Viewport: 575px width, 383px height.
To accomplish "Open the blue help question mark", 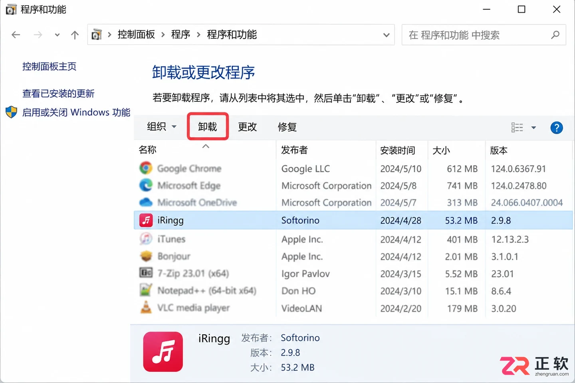I will click(x=556, y=128).
